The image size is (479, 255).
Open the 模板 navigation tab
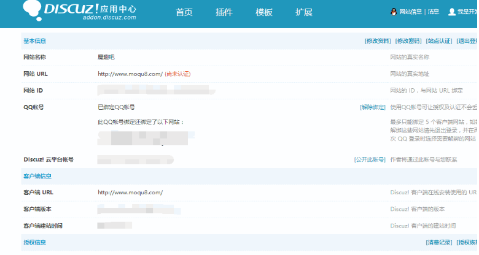264,12
